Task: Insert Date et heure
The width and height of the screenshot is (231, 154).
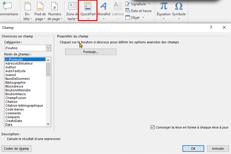Action: [x=139, y=11]
